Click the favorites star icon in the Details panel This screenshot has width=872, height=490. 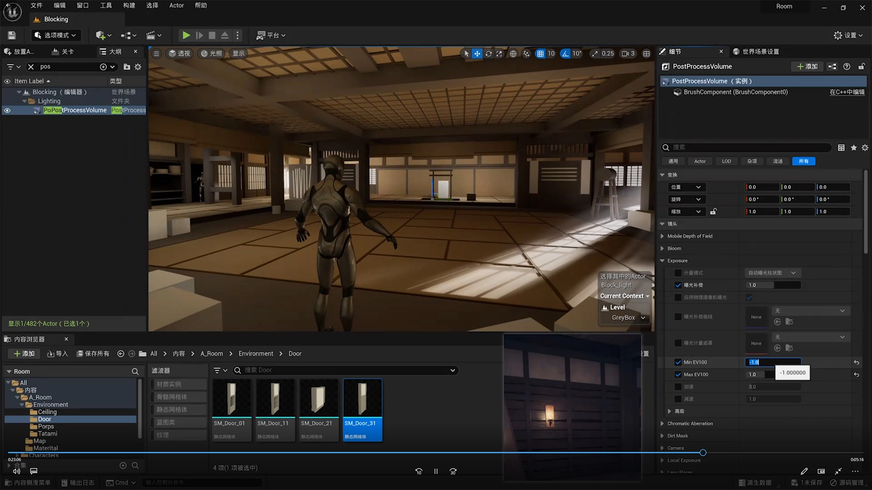pos(853,147)
